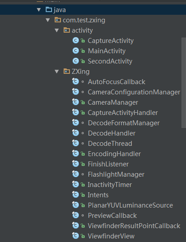The image size is (186, 242).
Task: Click the green public lock beside EncodingHandler
Action: point(83,154)
